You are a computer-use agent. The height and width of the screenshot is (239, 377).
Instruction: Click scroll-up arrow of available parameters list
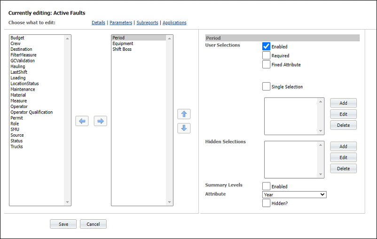(67, 39)
